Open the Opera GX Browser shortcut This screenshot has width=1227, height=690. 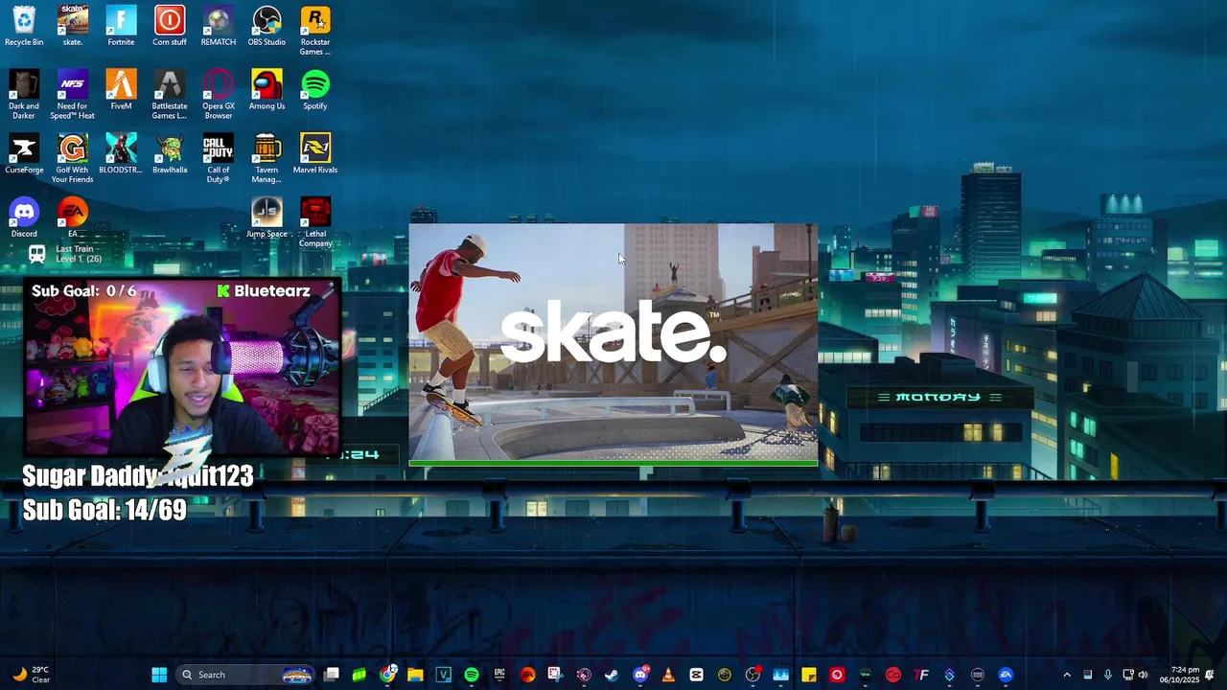pos(219,94)
